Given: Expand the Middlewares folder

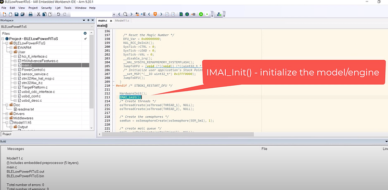Looking at the screenshot, I should click(7, 118).
